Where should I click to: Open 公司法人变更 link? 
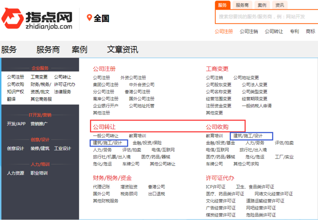pyautogui.click(x=254, y=84)
